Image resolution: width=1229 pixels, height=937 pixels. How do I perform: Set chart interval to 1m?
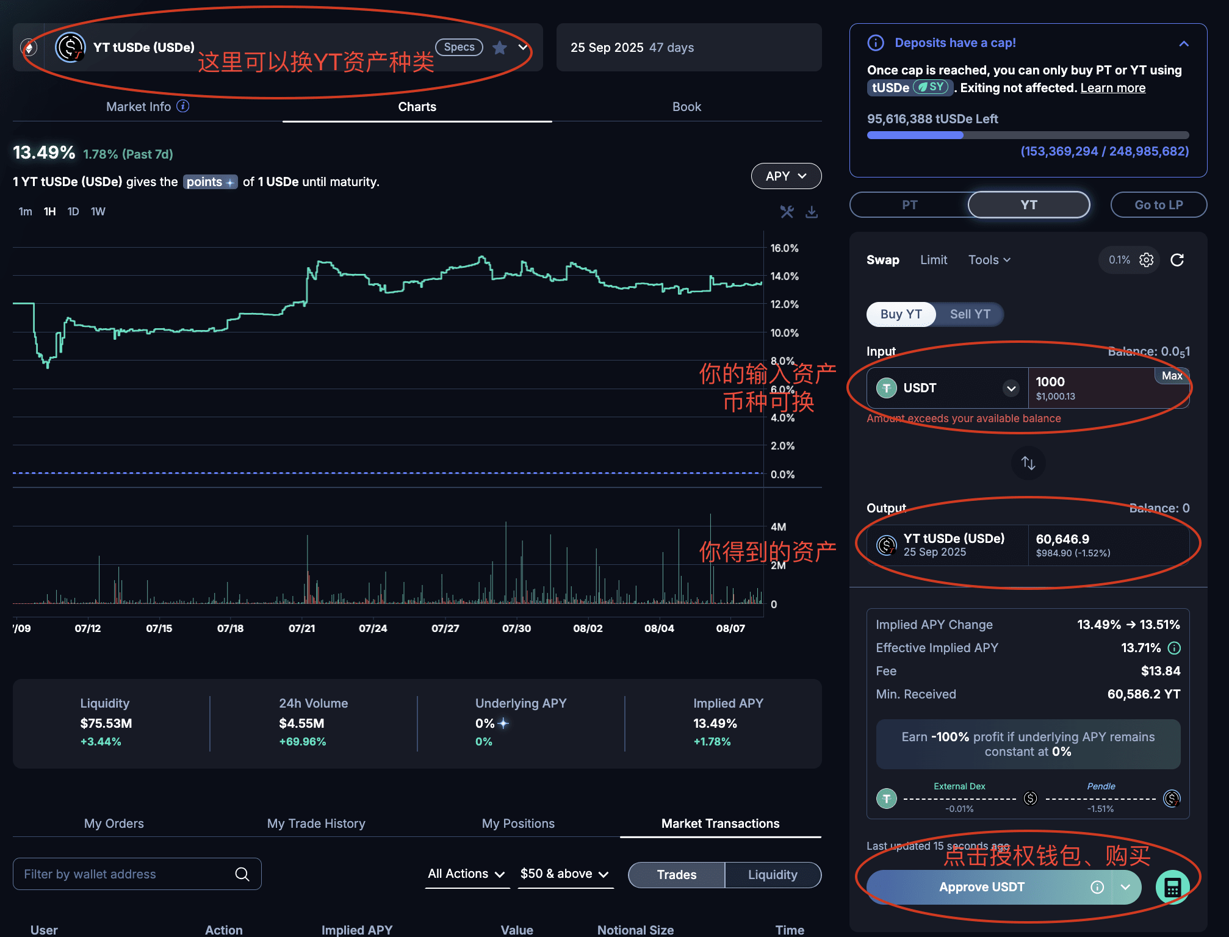pos(25,212)
